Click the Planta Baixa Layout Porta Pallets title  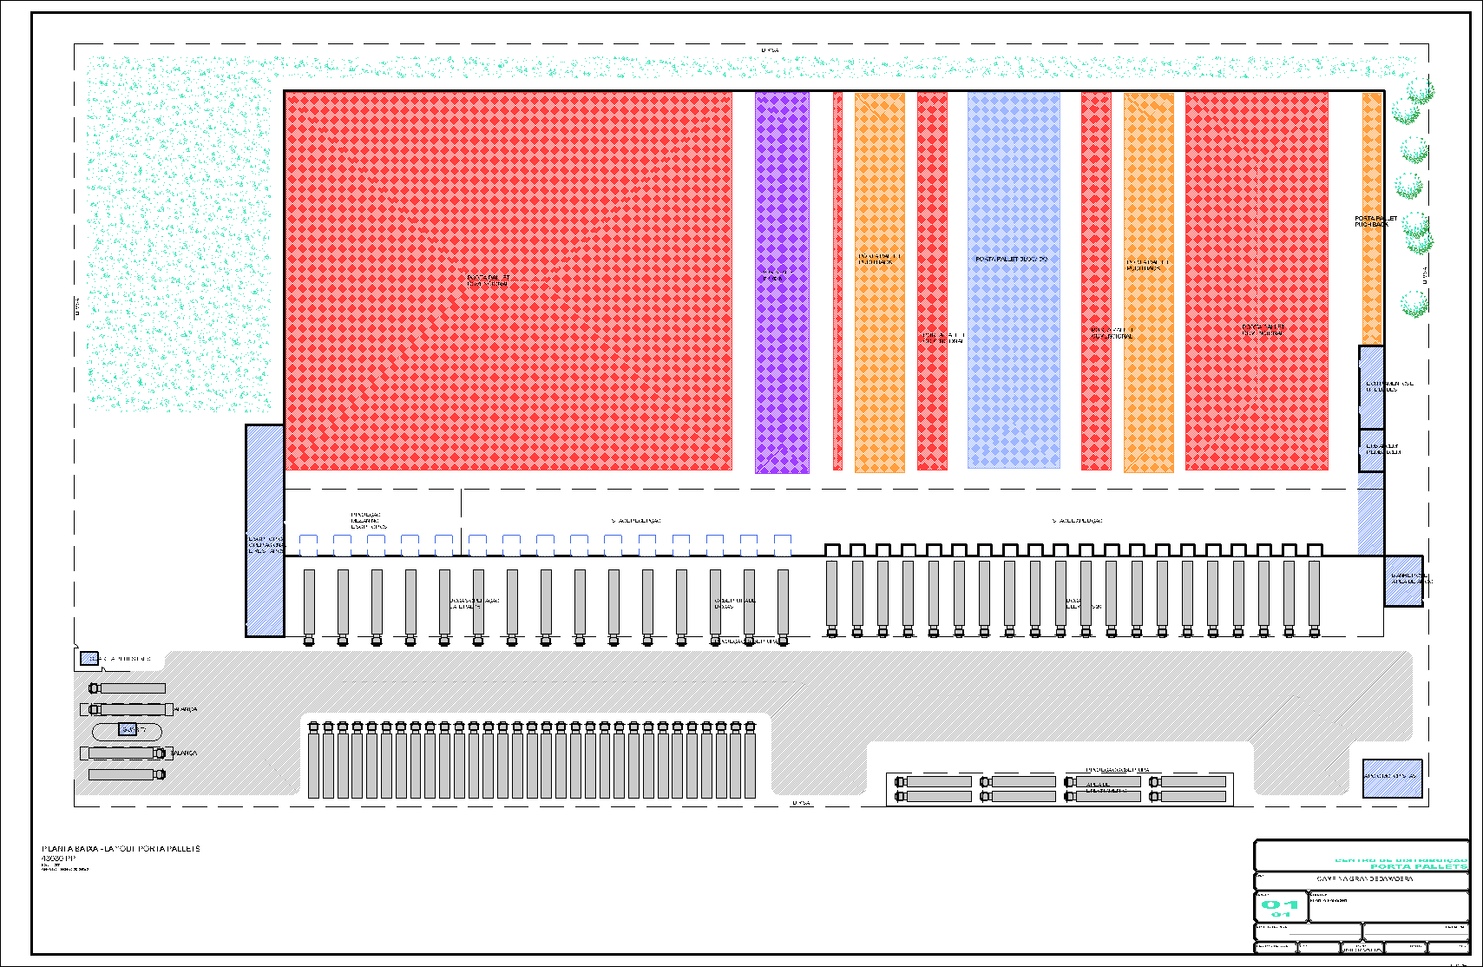tap(121, 848)
